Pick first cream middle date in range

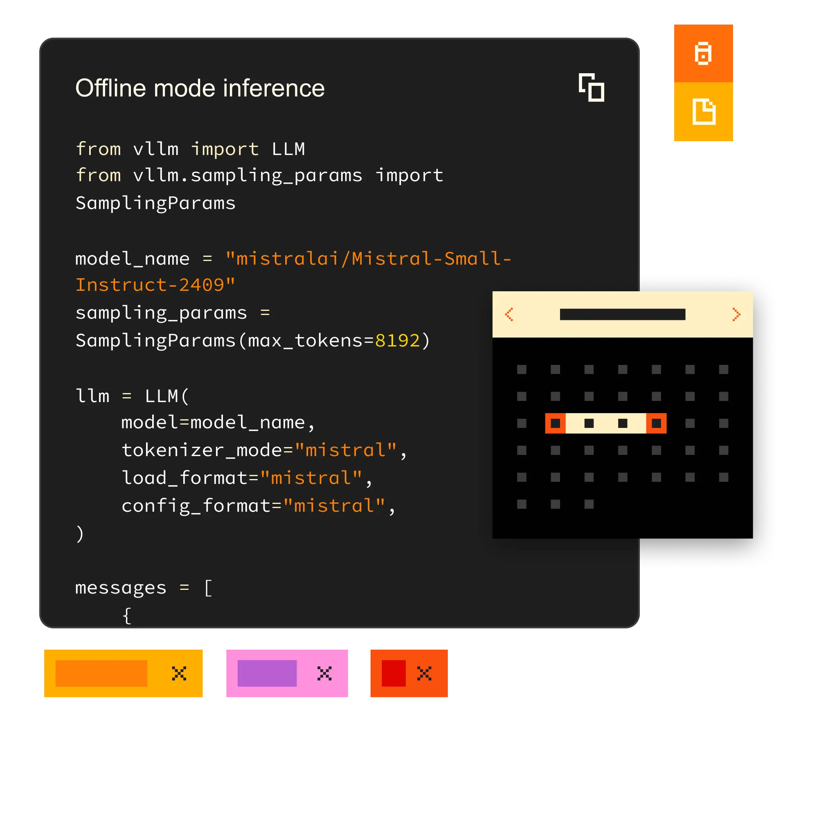point(589,423)
